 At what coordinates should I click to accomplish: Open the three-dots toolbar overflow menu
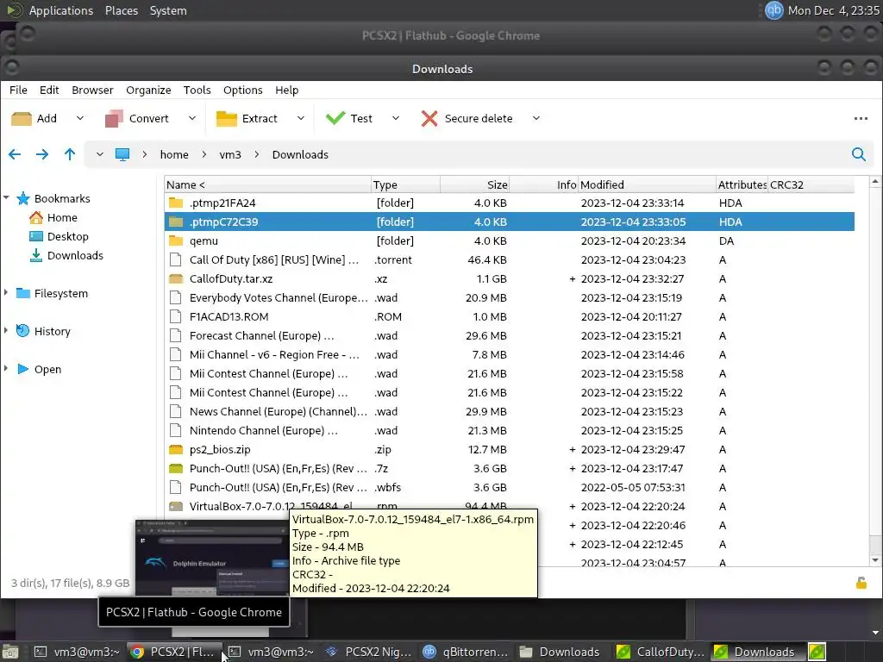pos(861,119)
